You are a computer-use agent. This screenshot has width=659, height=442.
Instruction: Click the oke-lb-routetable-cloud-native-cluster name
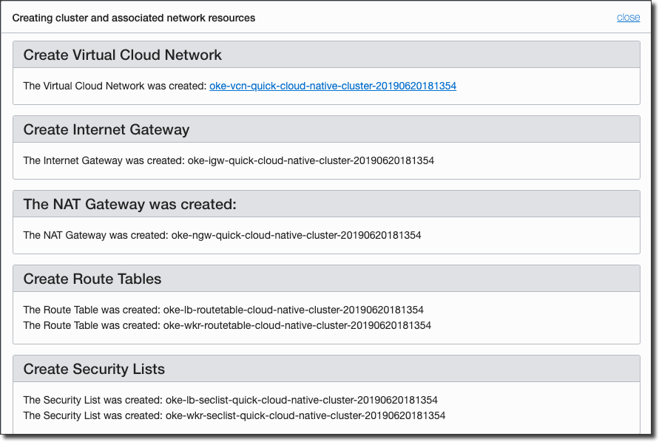pos(293,310)
